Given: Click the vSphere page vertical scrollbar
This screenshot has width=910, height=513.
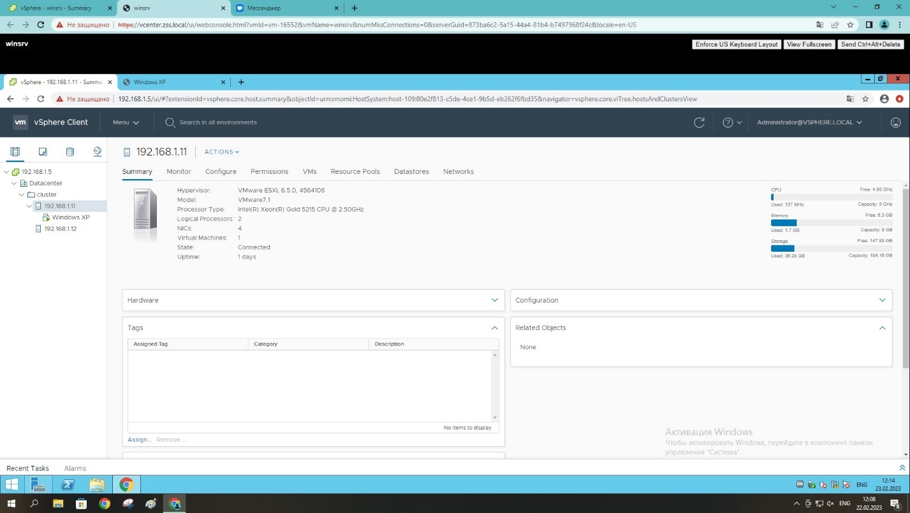Looking at the screenshot, I should [x=906, y=278].
